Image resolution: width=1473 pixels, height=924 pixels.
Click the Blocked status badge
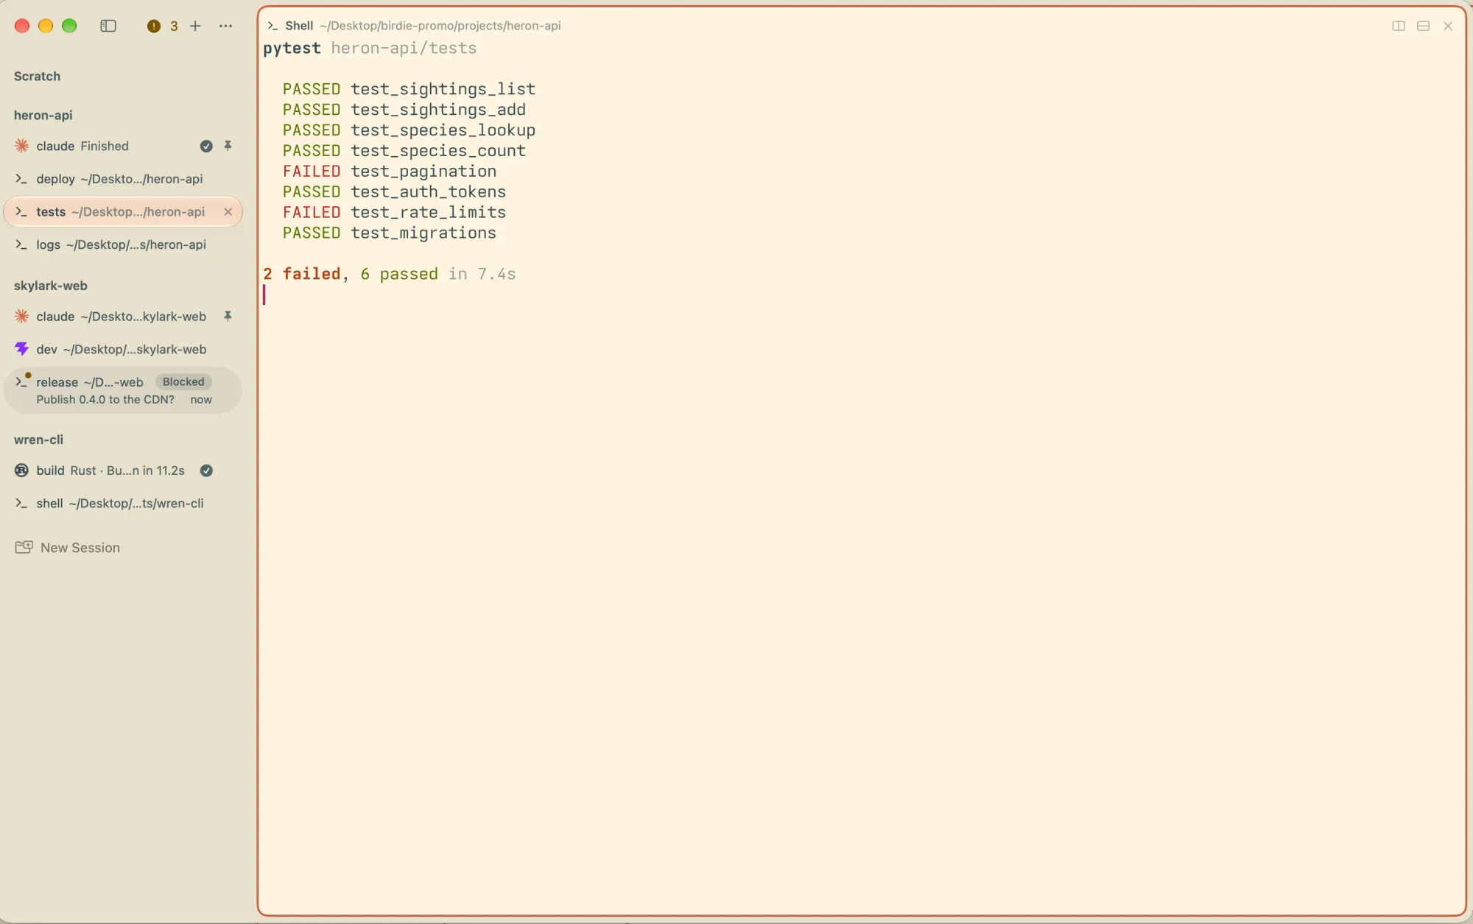(183, 381)
